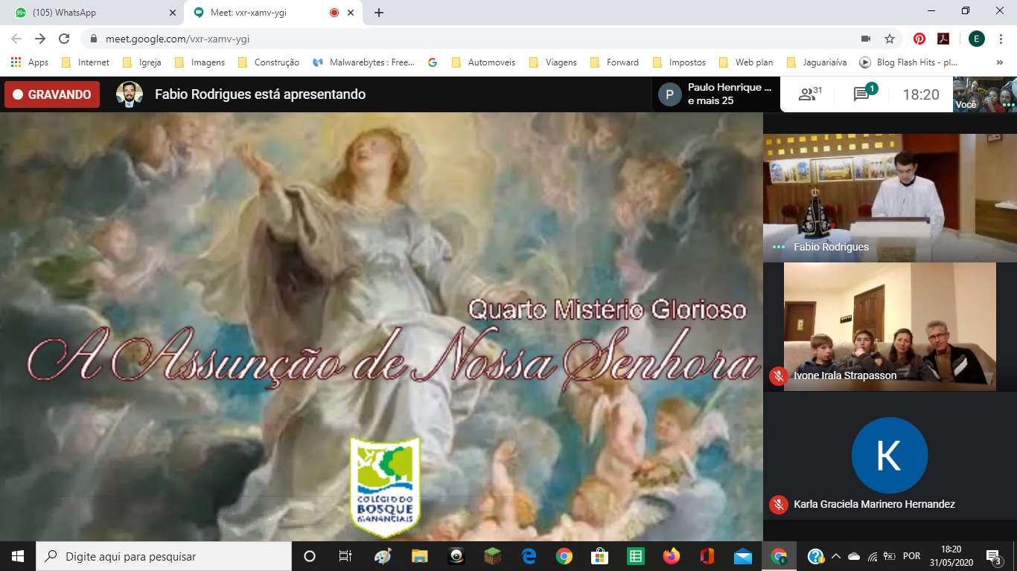Open the Forward bookmarks folder

(614, 62)
